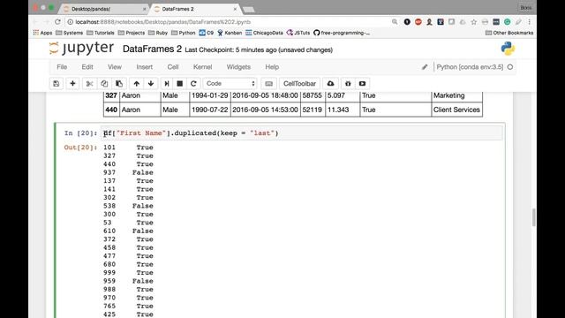
Task: Click the browser address bar URL
Action: (x=162, y=22)
